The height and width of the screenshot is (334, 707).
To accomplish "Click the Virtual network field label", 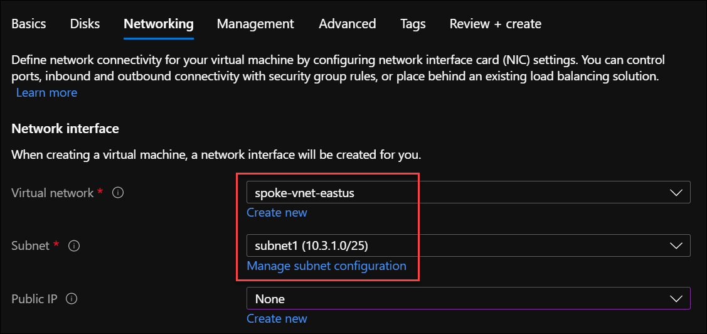I will [53, 193].
